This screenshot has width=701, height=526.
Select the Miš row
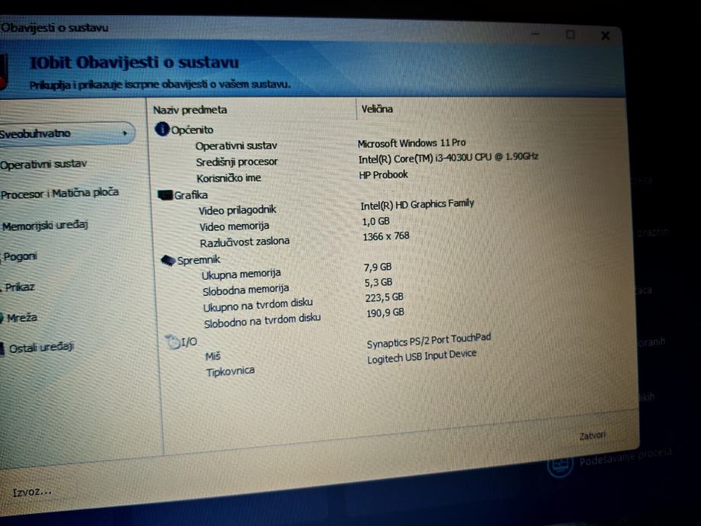[213, 356]
